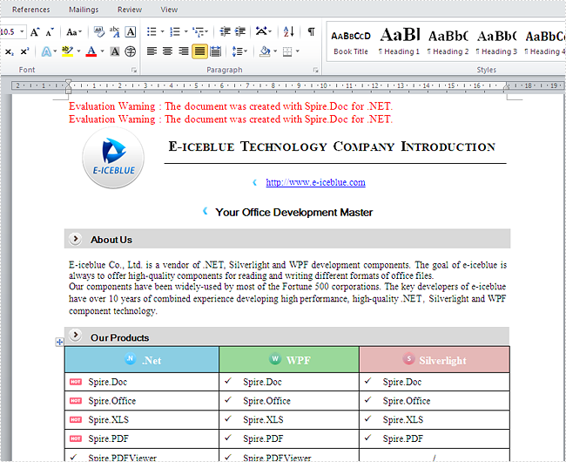
Task: Apply the Heading 2 style
Action: click(448, 43)
